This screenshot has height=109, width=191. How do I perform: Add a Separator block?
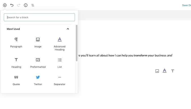60,81
